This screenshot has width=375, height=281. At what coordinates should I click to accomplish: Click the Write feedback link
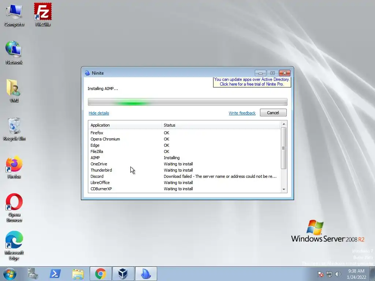[242, 113]
